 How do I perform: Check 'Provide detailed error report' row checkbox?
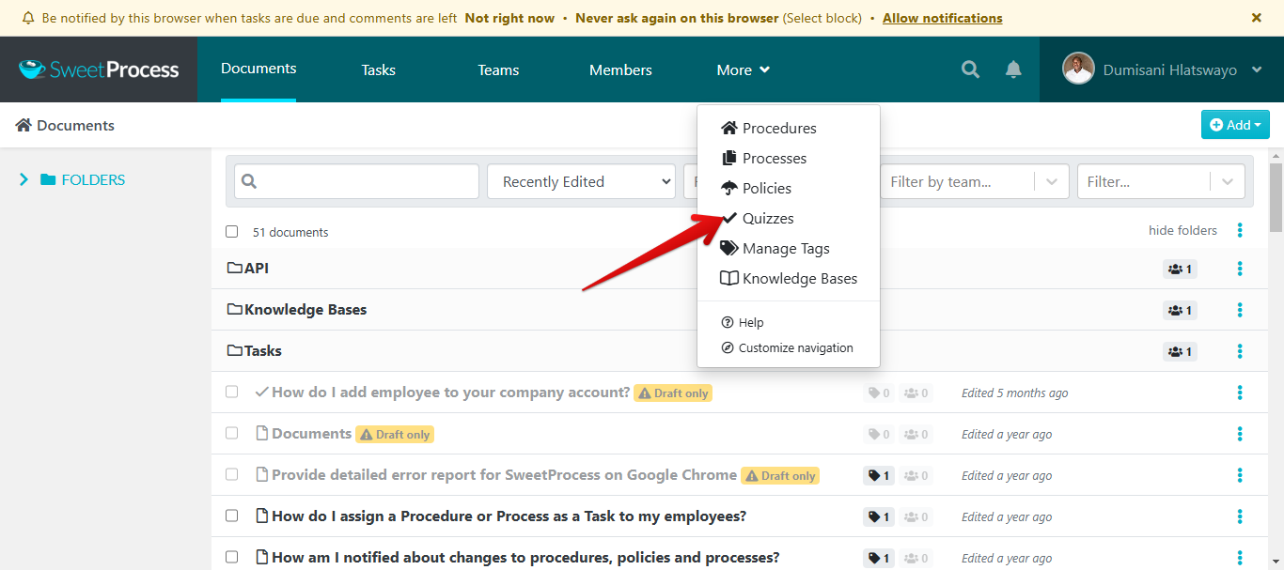click(232, 475)
